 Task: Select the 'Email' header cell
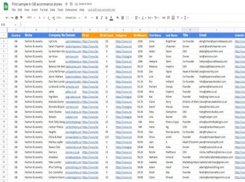pyautogui.click(x=216, y=35)
